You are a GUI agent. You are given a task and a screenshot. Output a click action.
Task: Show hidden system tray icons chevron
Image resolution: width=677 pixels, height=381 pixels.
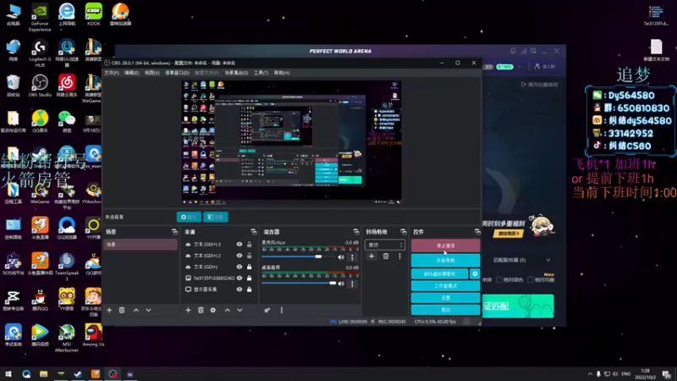tap(590, 373)
